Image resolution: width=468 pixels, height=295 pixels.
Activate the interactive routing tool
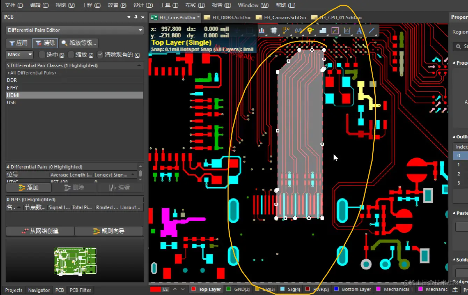click(286, 30)
